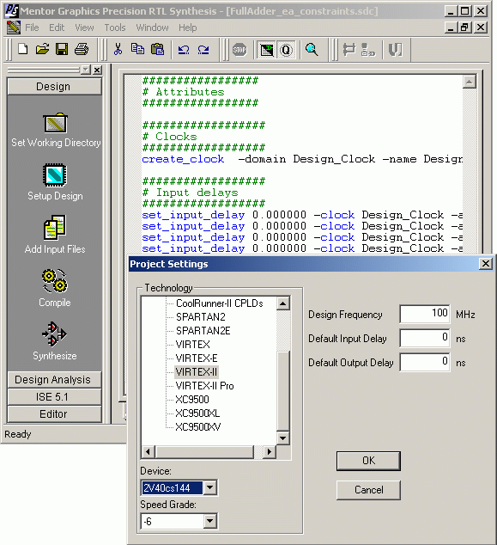Screen dimensions: 497x545
Task: Cut selection with the scissors icon
Action: (x=118, y=49)
